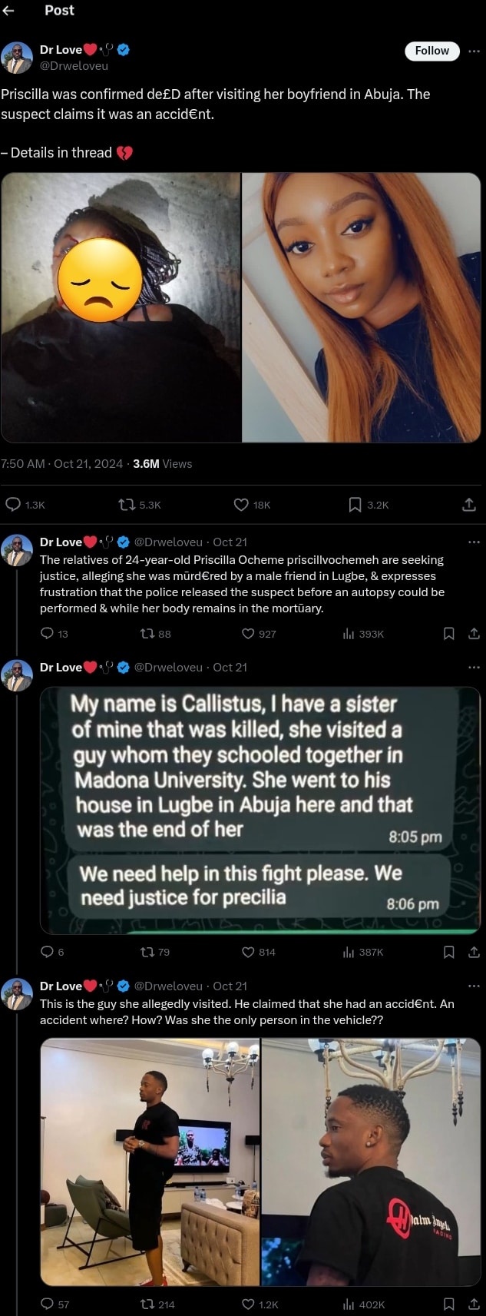The height and width of the screenshot is (1316, 486).
Task: Open more options on the main post
Action: 474,51
